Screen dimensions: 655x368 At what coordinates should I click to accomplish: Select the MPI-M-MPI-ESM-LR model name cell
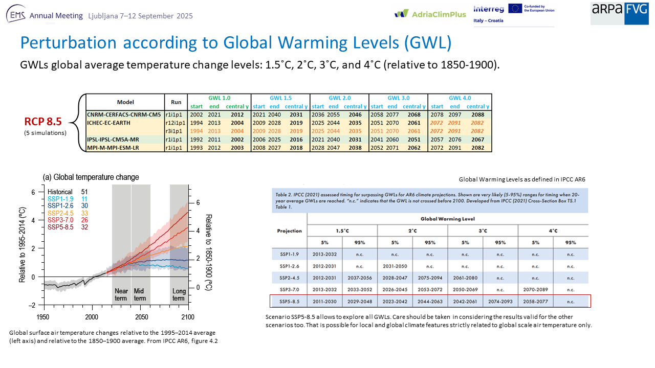[116, 147]
